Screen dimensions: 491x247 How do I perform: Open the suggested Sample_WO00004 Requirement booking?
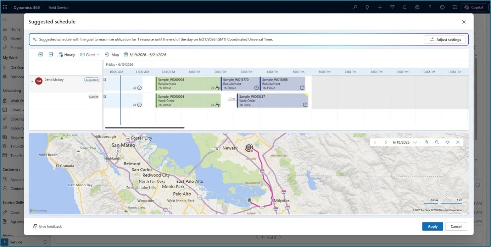pos(188,84)
